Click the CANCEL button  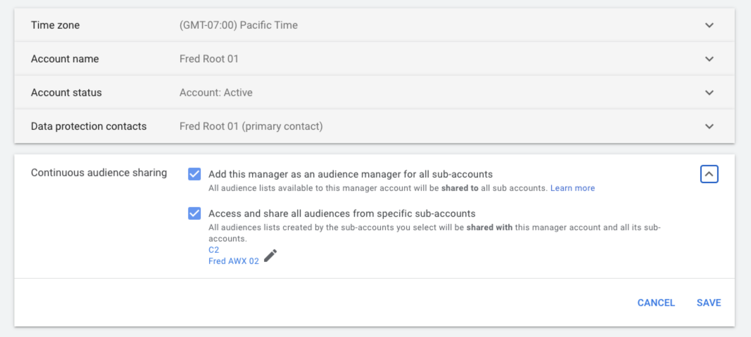point(656,302)
